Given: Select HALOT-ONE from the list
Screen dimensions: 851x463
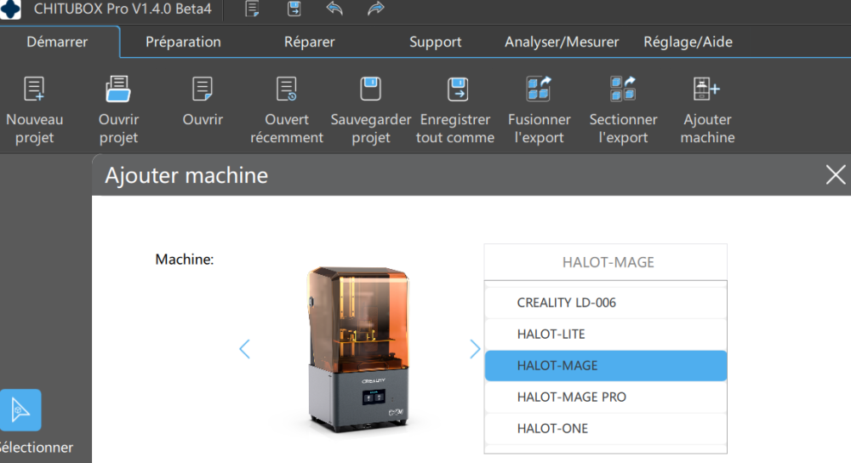Looking at the screenshot, I should (606, 428).
